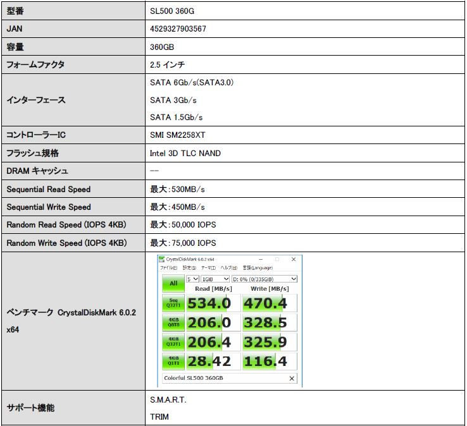Screen dimensions: 467x426
Task: Click the greyed maximize button in CrystalDiskMark
Action: [x=277, y=259]
